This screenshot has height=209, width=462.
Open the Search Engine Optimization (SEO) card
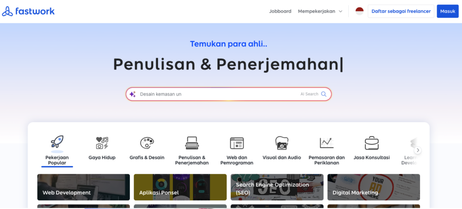277,187
